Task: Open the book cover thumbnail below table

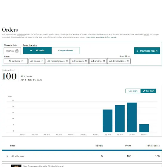Action: pos(16,166)
